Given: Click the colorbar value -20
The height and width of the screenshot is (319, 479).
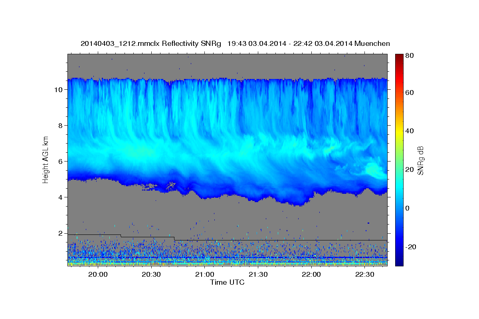Looking at the screenshot, I should (x=411, y=247).
